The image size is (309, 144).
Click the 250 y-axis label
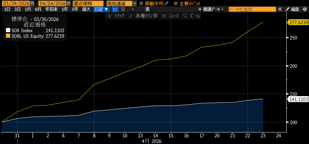click(294, 38)
